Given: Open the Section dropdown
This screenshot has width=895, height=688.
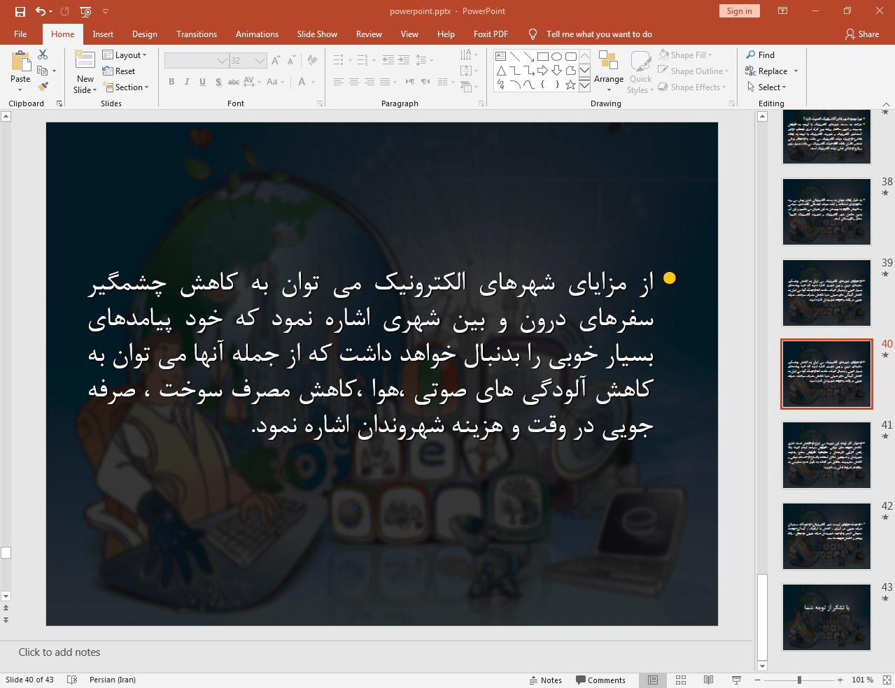Looking at the screenshot, I should coord(126,87).
